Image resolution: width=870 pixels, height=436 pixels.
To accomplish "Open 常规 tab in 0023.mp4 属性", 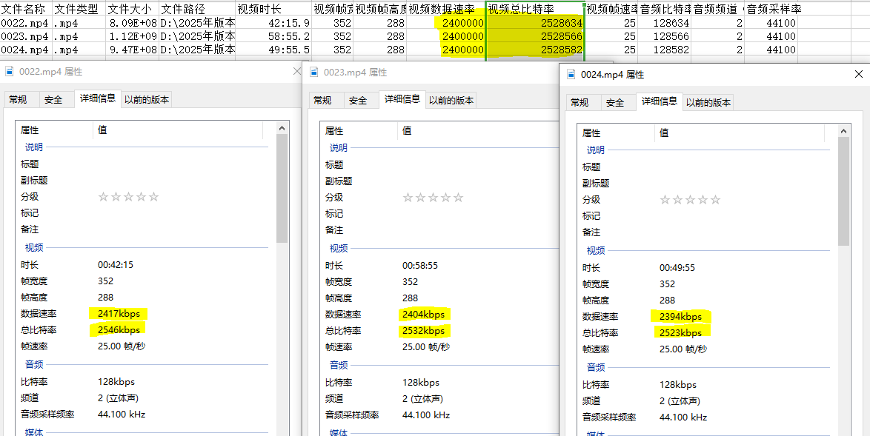I will [322, 100].
